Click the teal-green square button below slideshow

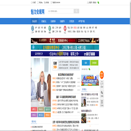48,109
